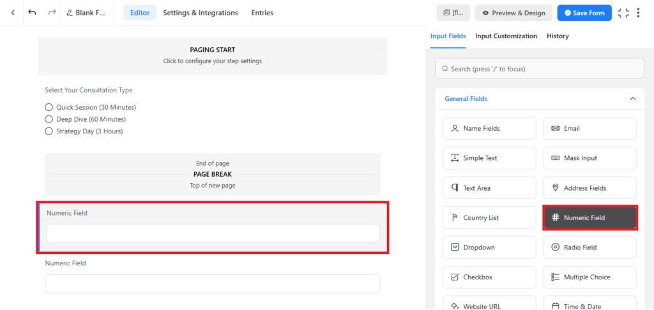The height and width of the screenshot is (310, 654).
Task: Redo the last change
Action: (x=52, y=13)
